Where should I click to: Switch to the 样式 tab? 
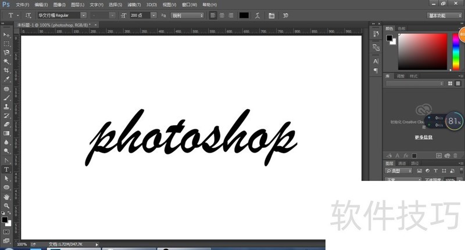413,76
